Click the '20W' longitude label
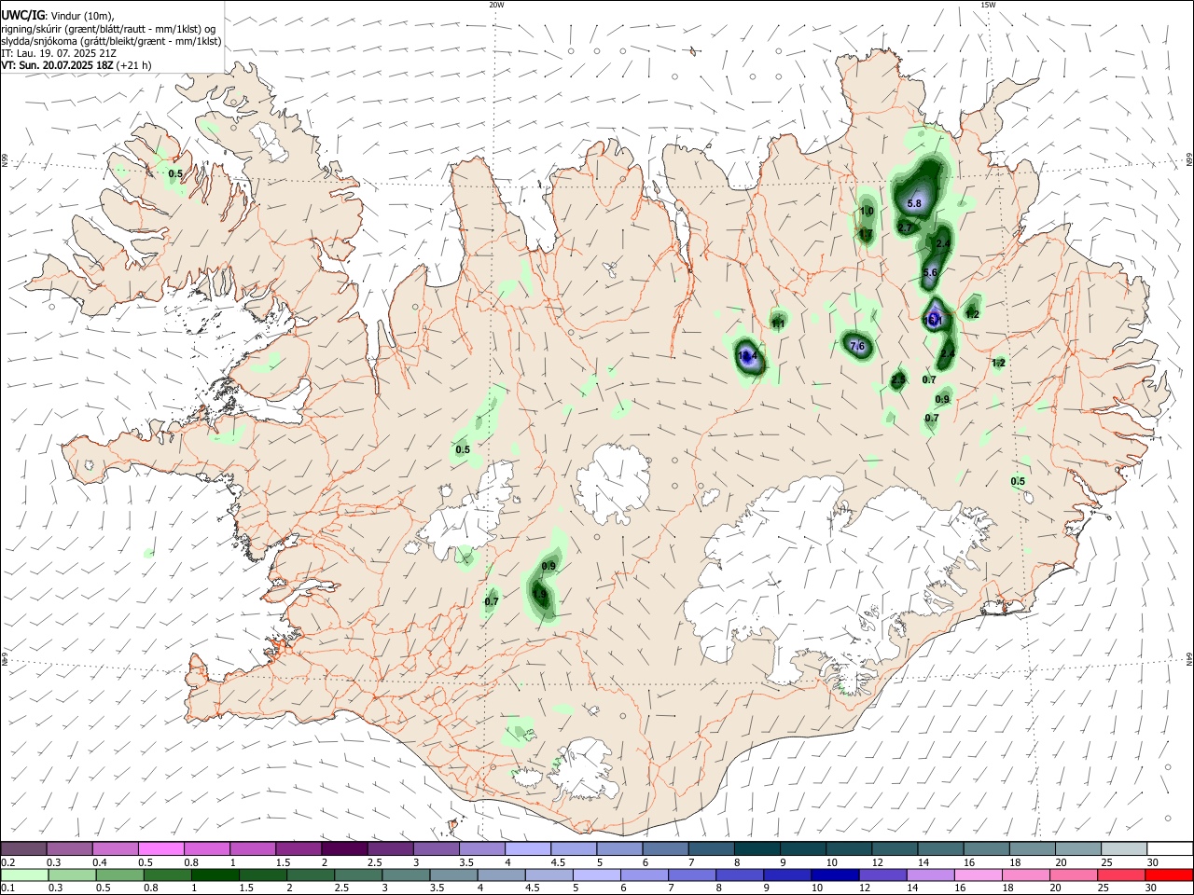The height and width of the screenshot is (895, 1194). 496,5
